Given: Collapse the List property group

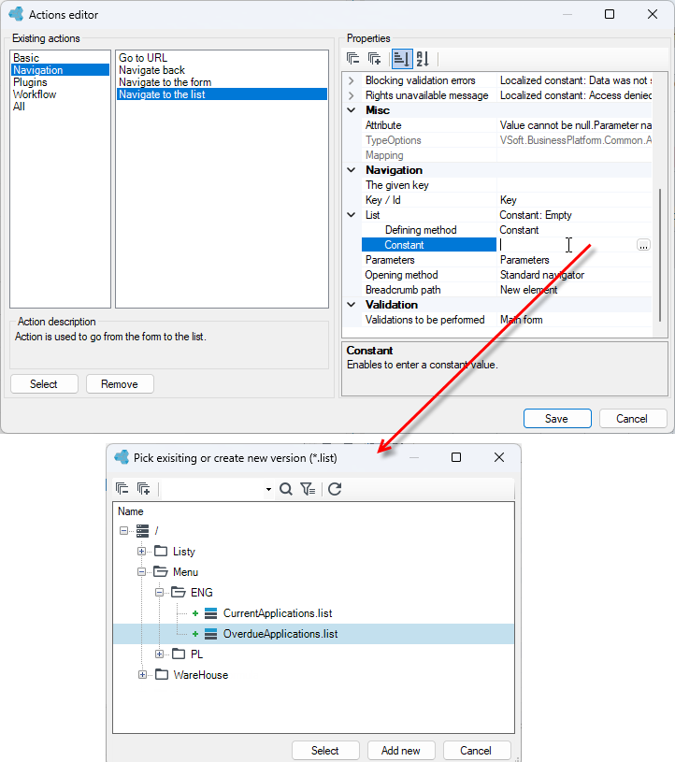Looking at the screenshot, I should pyautogui.click(x=352, y=215).
